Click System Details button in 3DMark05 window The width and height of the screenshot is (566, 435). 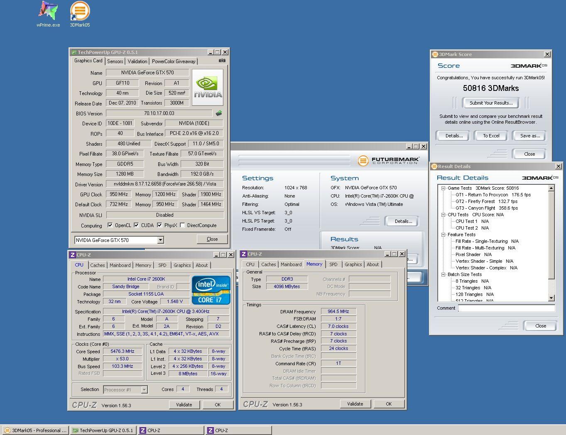[x=403, y=221]
